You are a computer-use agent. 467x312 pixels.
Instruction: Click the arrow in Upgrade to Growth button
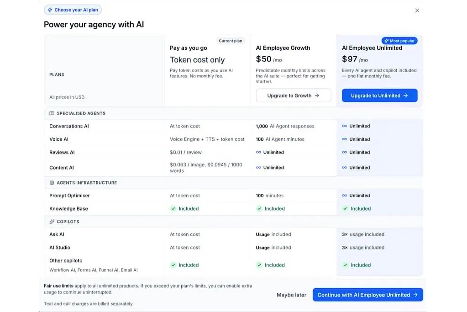tap(317, 95)
